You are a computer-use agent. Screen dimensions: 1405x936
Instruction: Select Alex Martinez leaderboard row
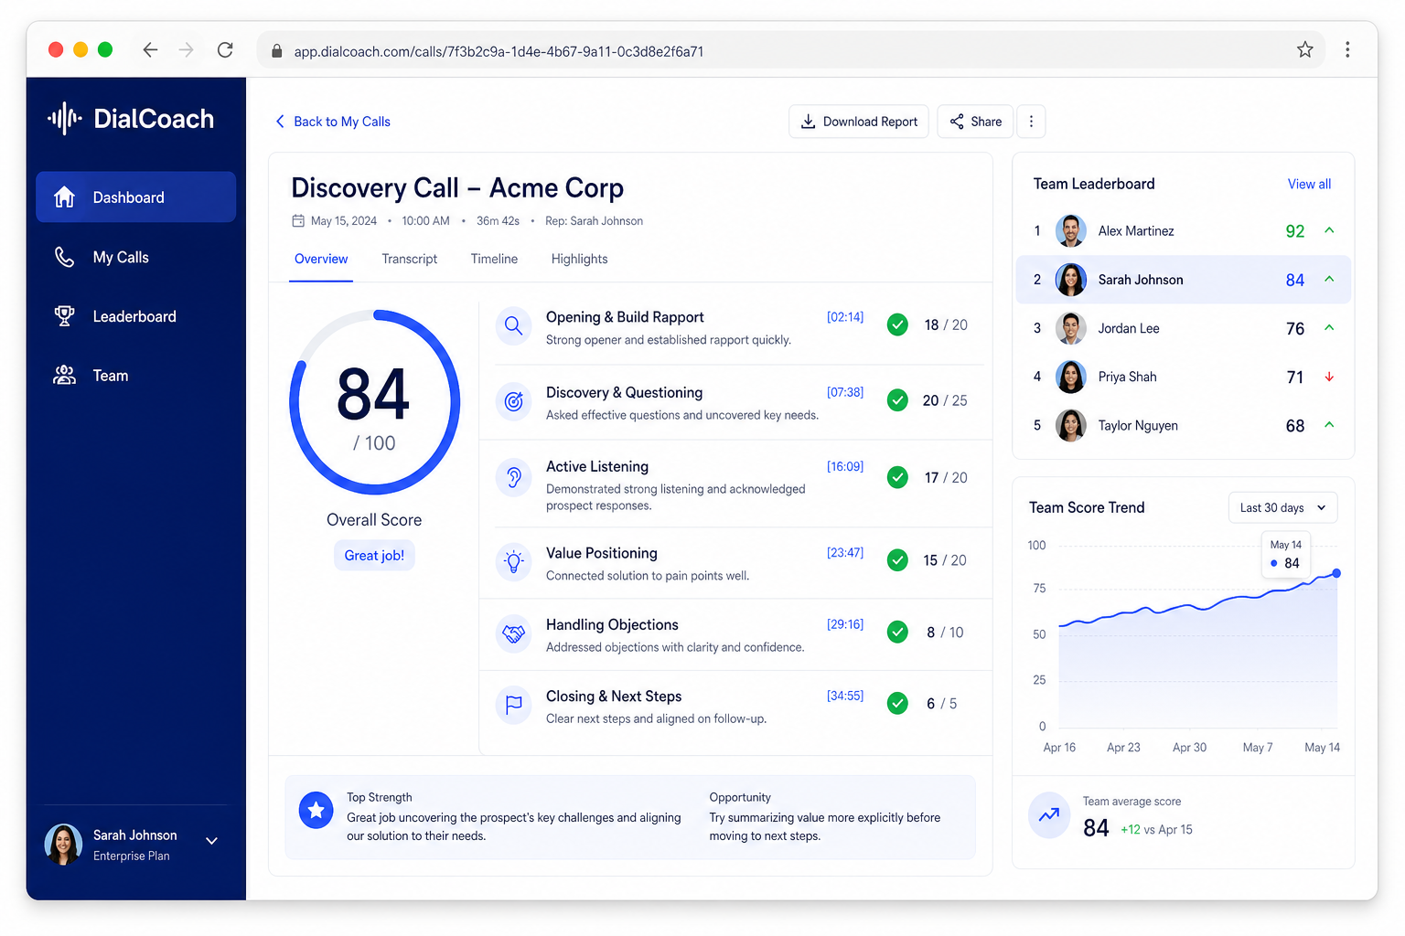point(1183,230)
